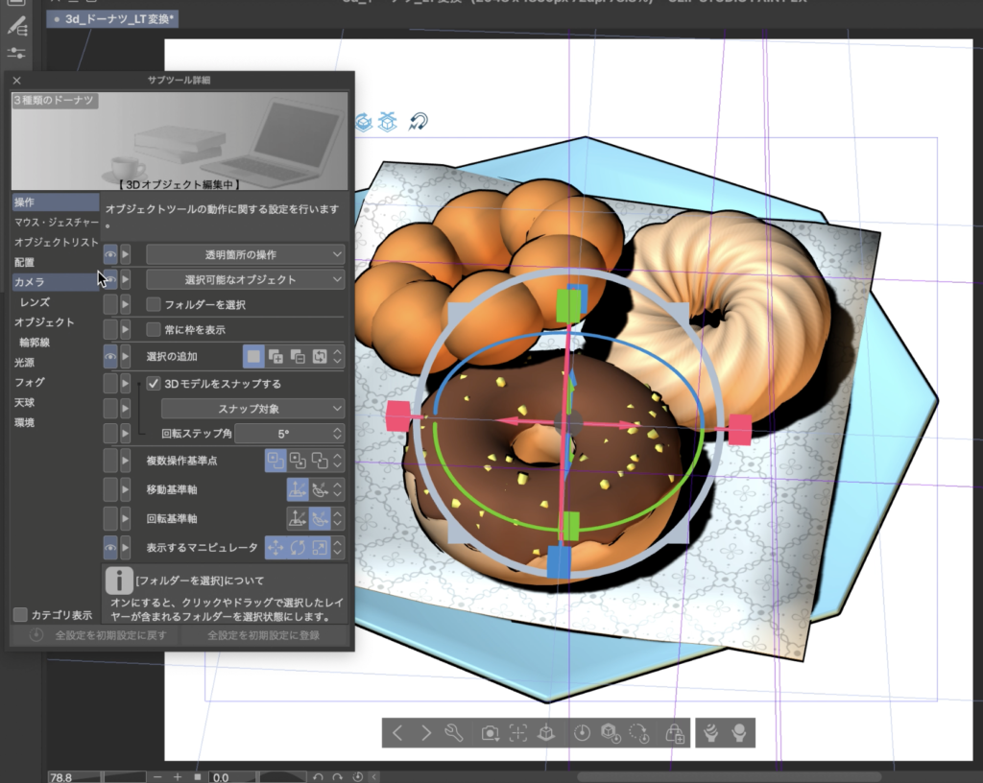
Task: Click 全設定を初期設定に登録 button
Action: 264,635
